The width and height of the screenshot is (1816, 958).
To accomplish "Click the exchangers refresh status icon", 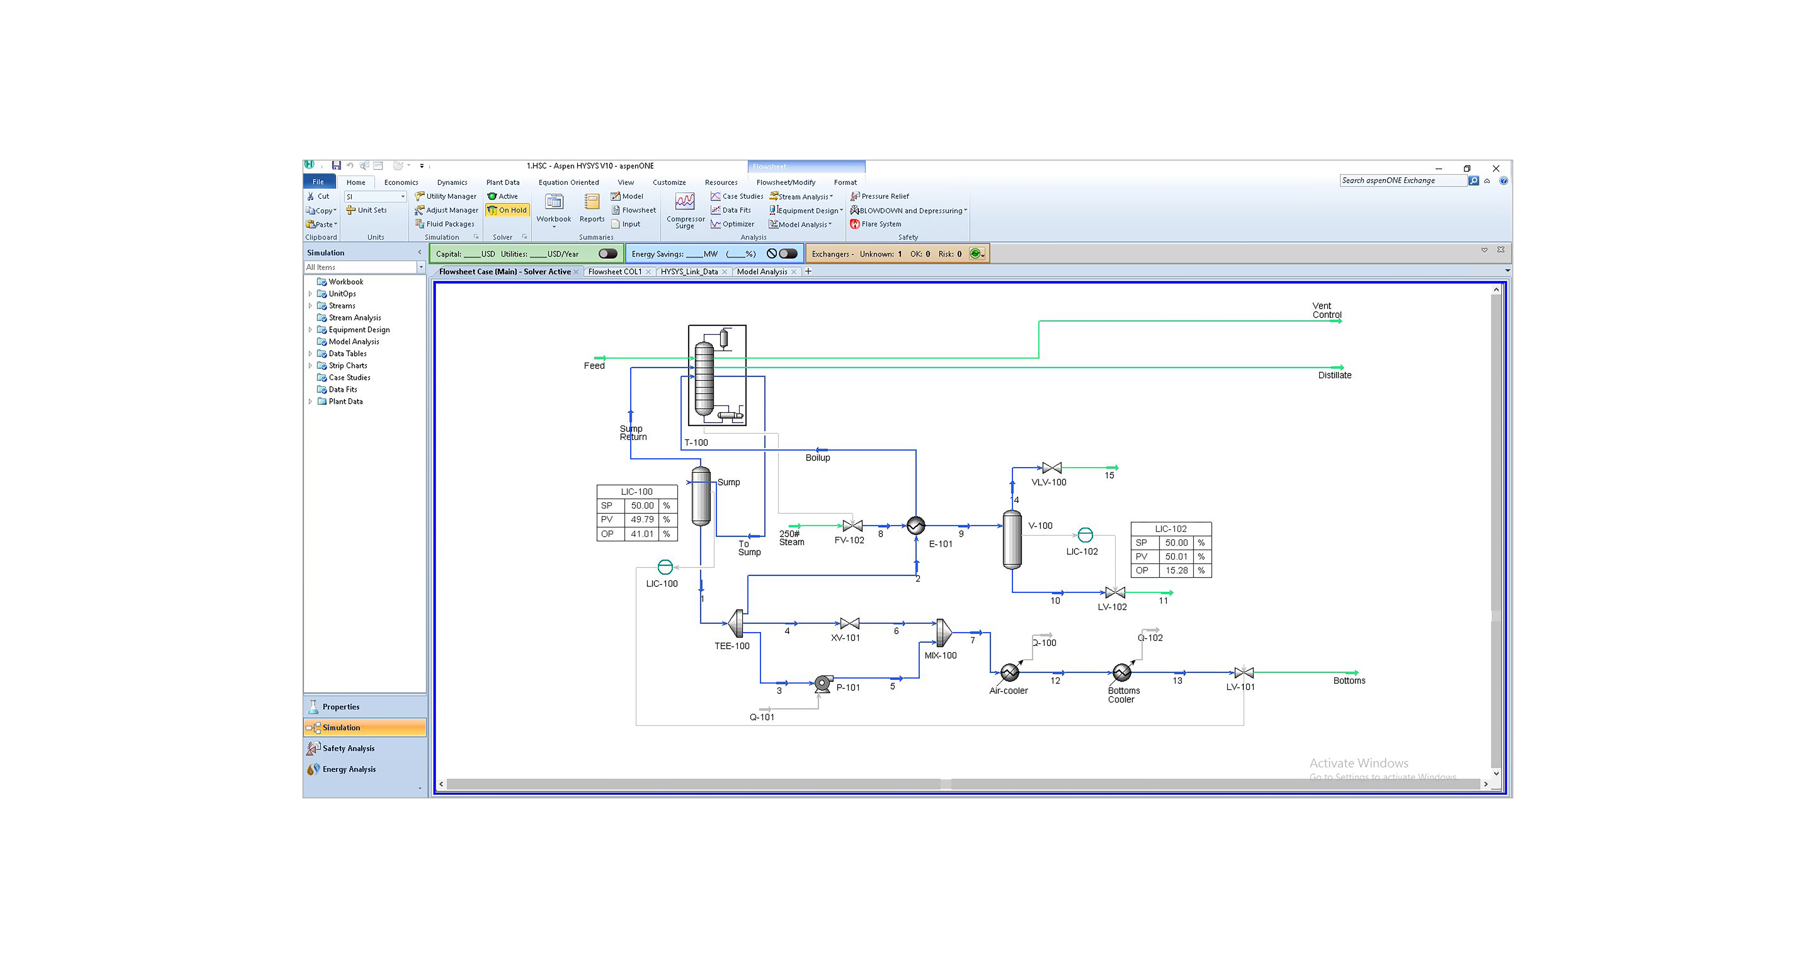I will click(975, 254).
